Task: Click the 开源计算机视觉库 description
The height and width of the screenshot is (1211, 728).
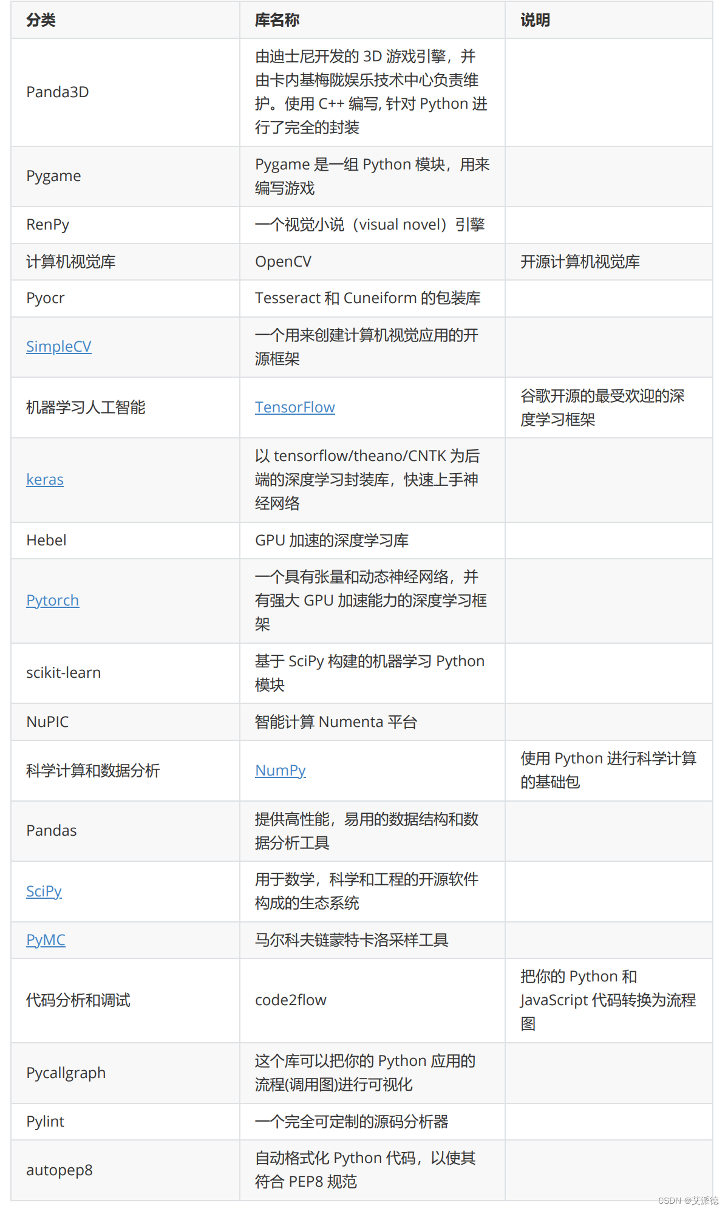Action: pos(580,262)
